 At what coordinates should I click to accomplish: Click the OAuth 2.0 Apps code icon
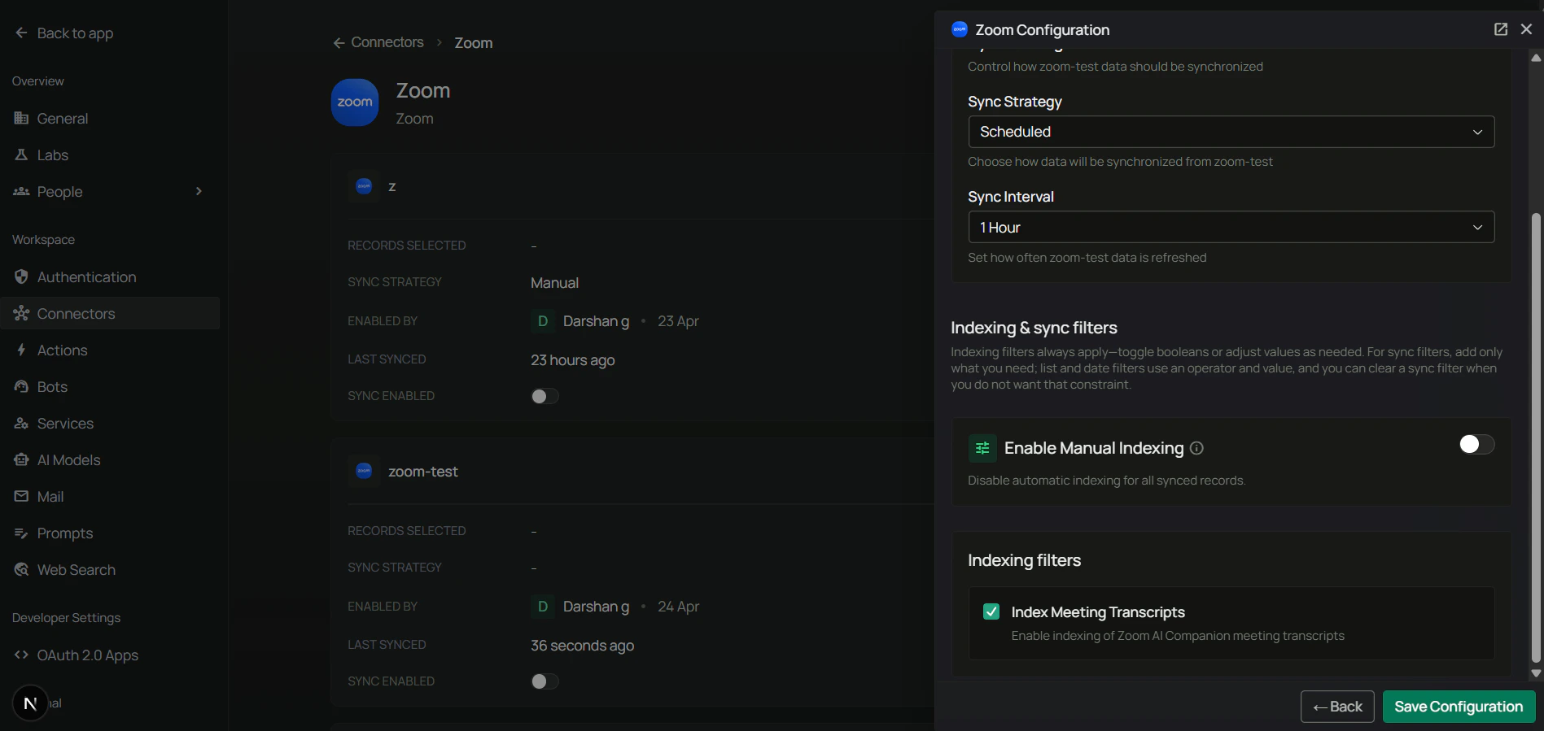[x=21, y=655]
